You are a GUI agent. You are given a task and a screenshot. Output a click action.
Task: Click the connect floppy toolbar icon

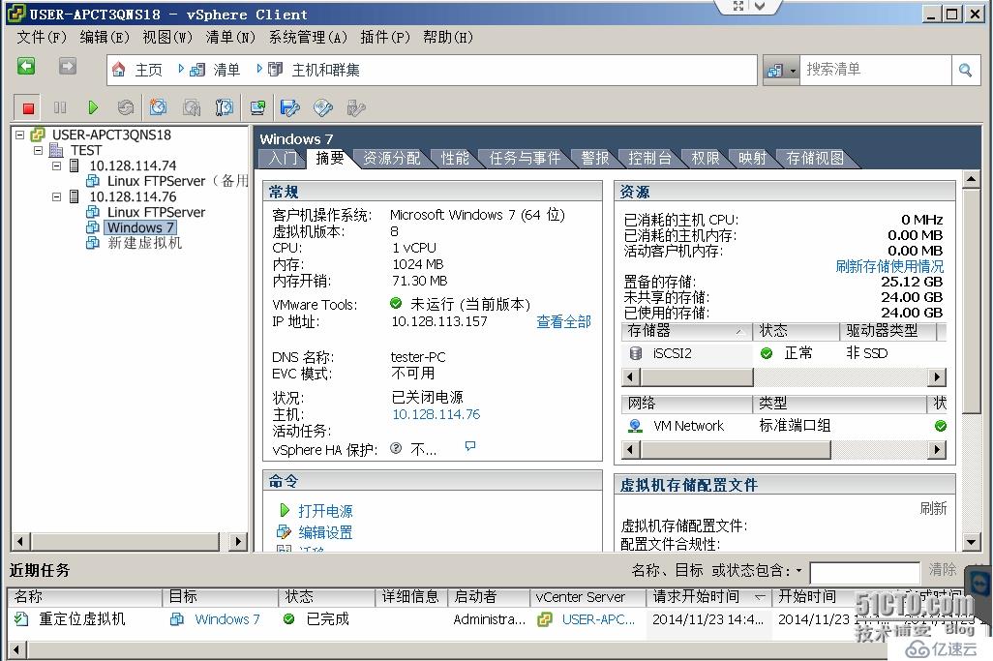[x=290, y=107]
